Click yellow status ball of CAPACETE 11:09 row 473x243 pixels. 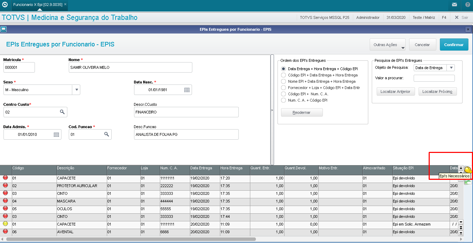click(x=5, y=223)
